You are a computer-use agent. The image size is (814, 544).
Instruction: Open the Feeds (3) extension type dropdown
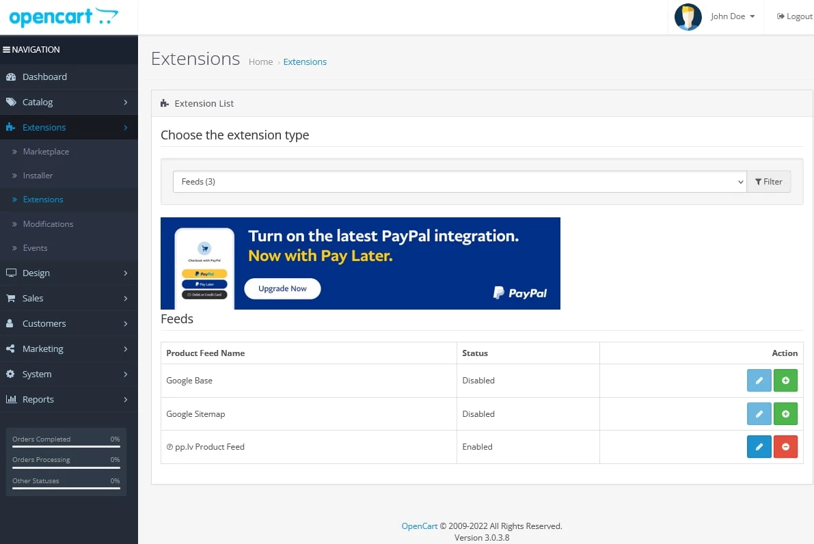pyautogui.click(x=459, y=182)
